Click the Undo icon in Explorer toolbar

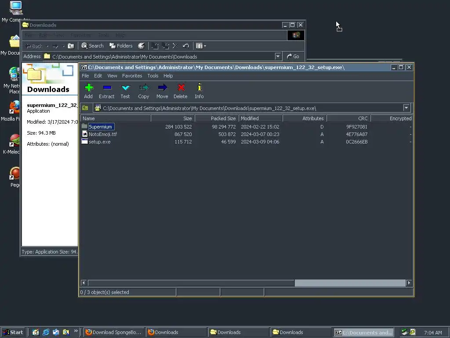click(186, 46)
